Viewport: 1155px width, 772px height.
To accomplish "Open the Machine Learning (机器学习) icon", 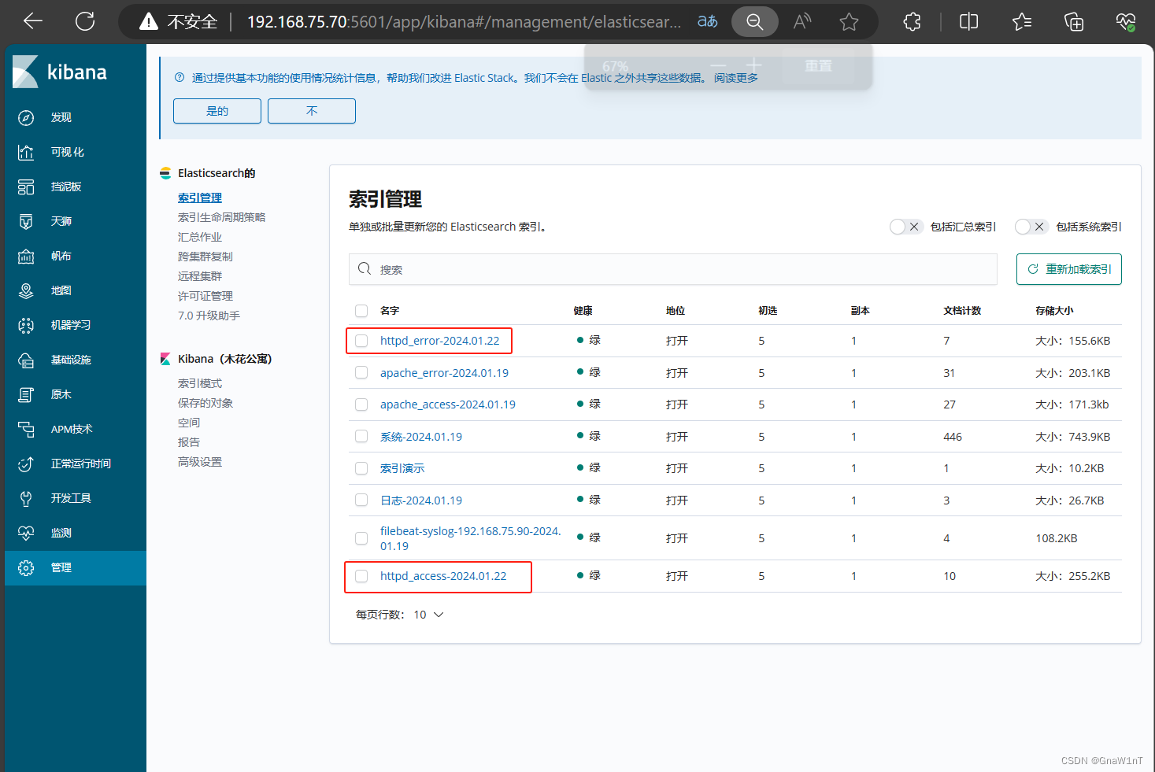I will [x=26, y=325].
